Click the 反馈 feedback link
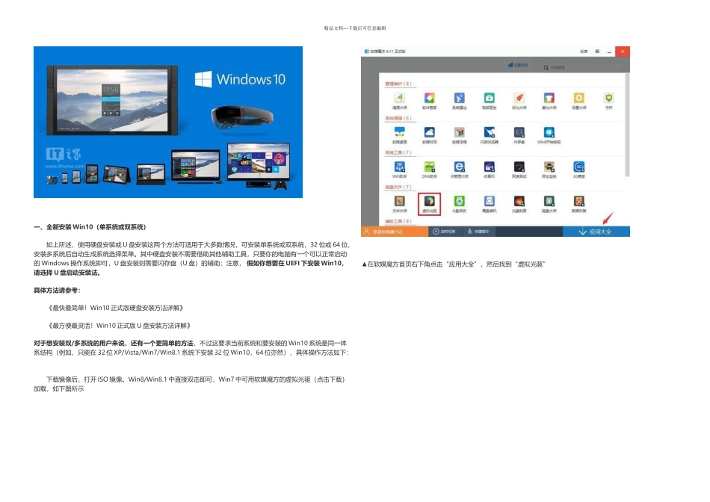This screenshot has height=502, width=710. pos(584,51)
